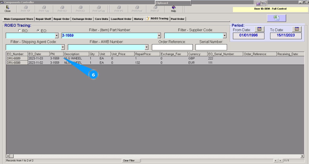Expand the Part Number filter dropdown
309x164 pixels.
tap(159, 36)
